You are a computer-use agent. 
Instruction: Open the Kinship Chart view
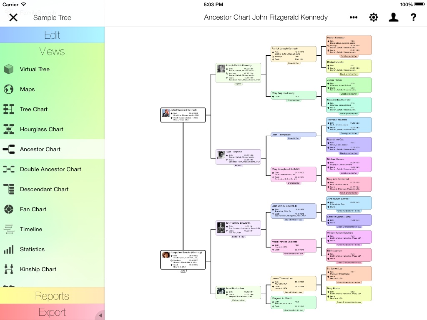52,269
